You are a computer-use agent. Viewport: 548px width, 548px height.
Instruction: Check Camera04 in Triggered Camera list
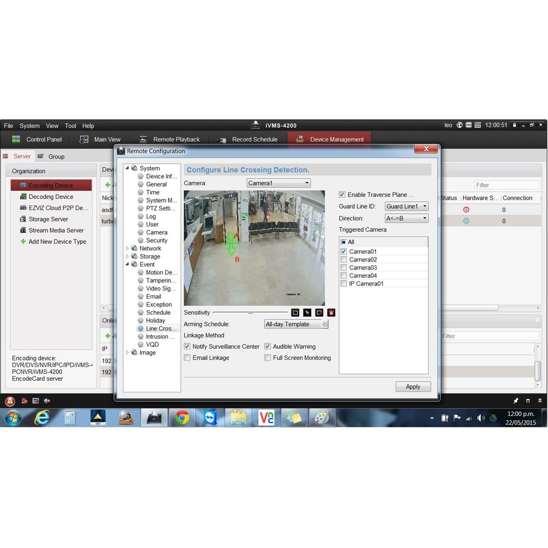[344, 276]
